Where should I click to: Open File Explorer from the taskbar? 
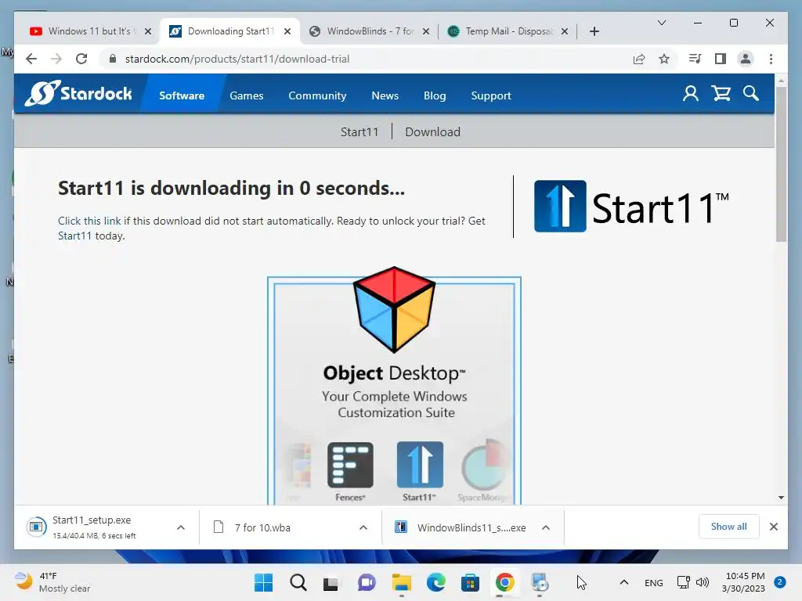pyautogui.click(x=402, y=582)
